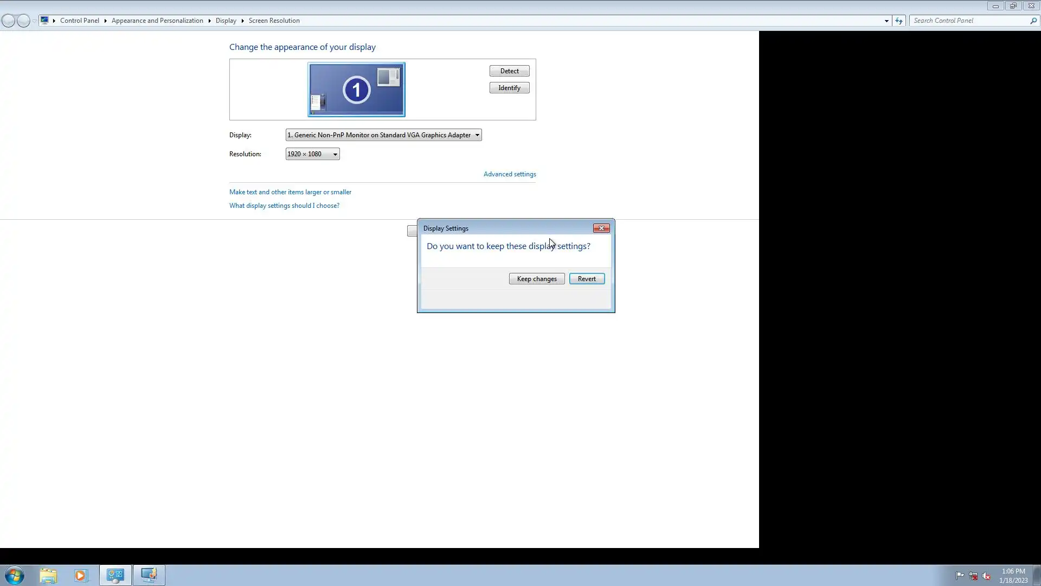Click the muted volume tray icon

click(986, 576)
